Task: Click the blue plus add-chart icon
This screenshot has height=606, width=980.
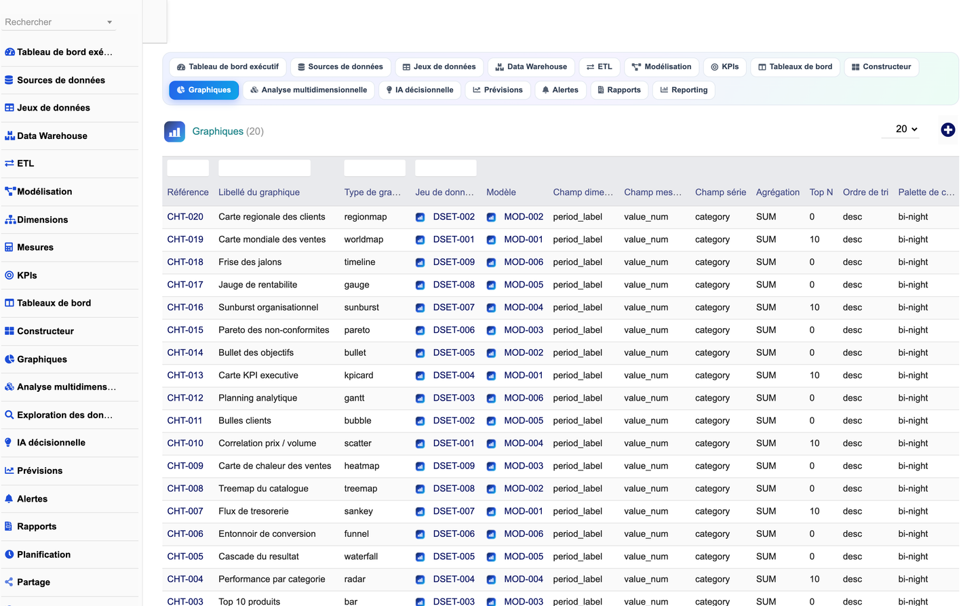Action: (947, 129)
